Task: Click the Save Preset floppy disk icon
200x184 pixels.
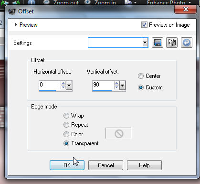Action: tap(158, 43)
